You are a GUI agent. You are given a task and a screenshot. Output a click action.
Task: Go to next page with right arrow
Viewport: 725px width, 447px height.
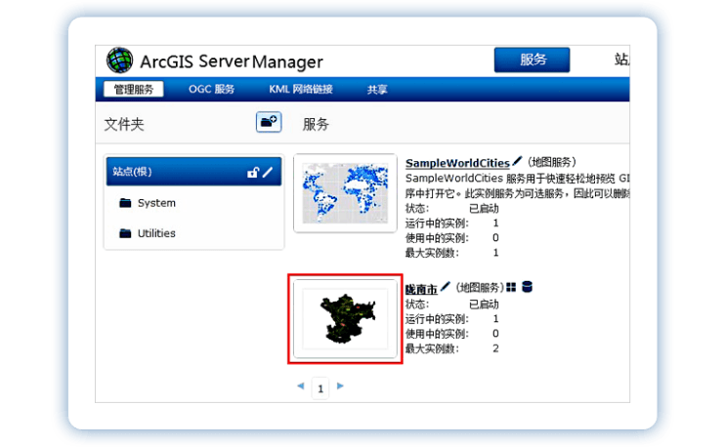(340, 386)
